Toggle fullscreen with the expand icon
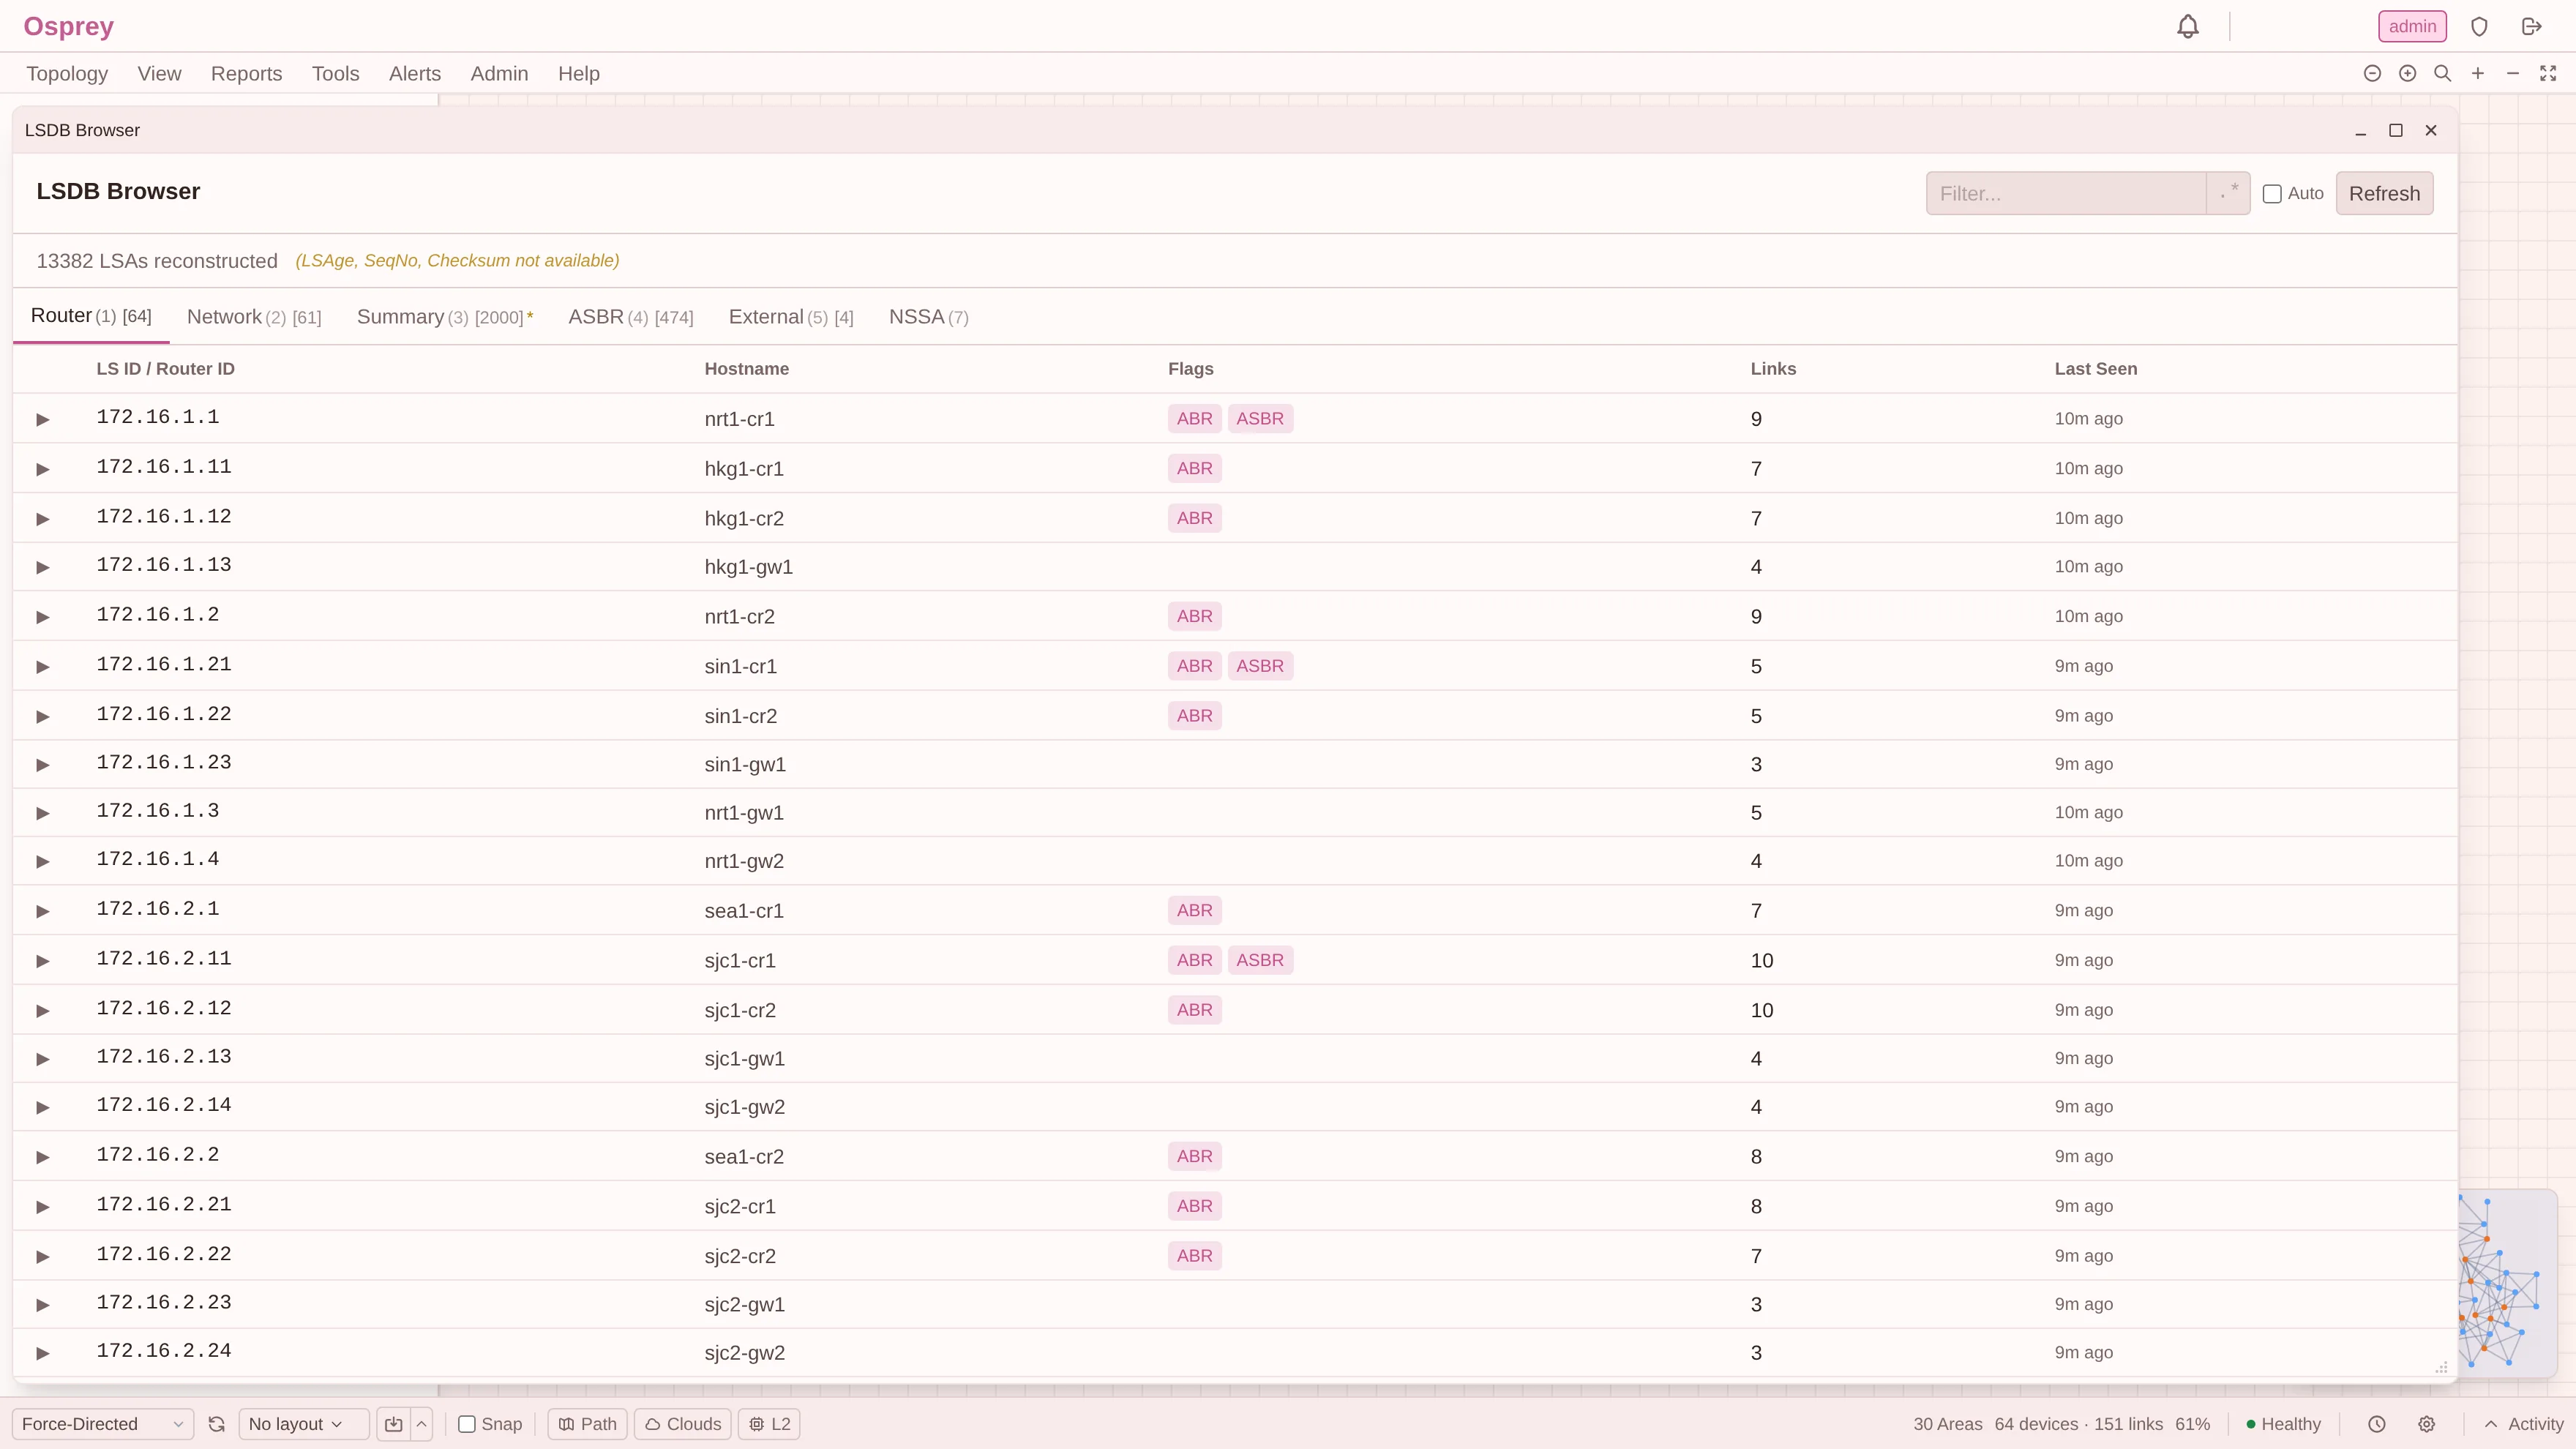 click(2548, 74)
